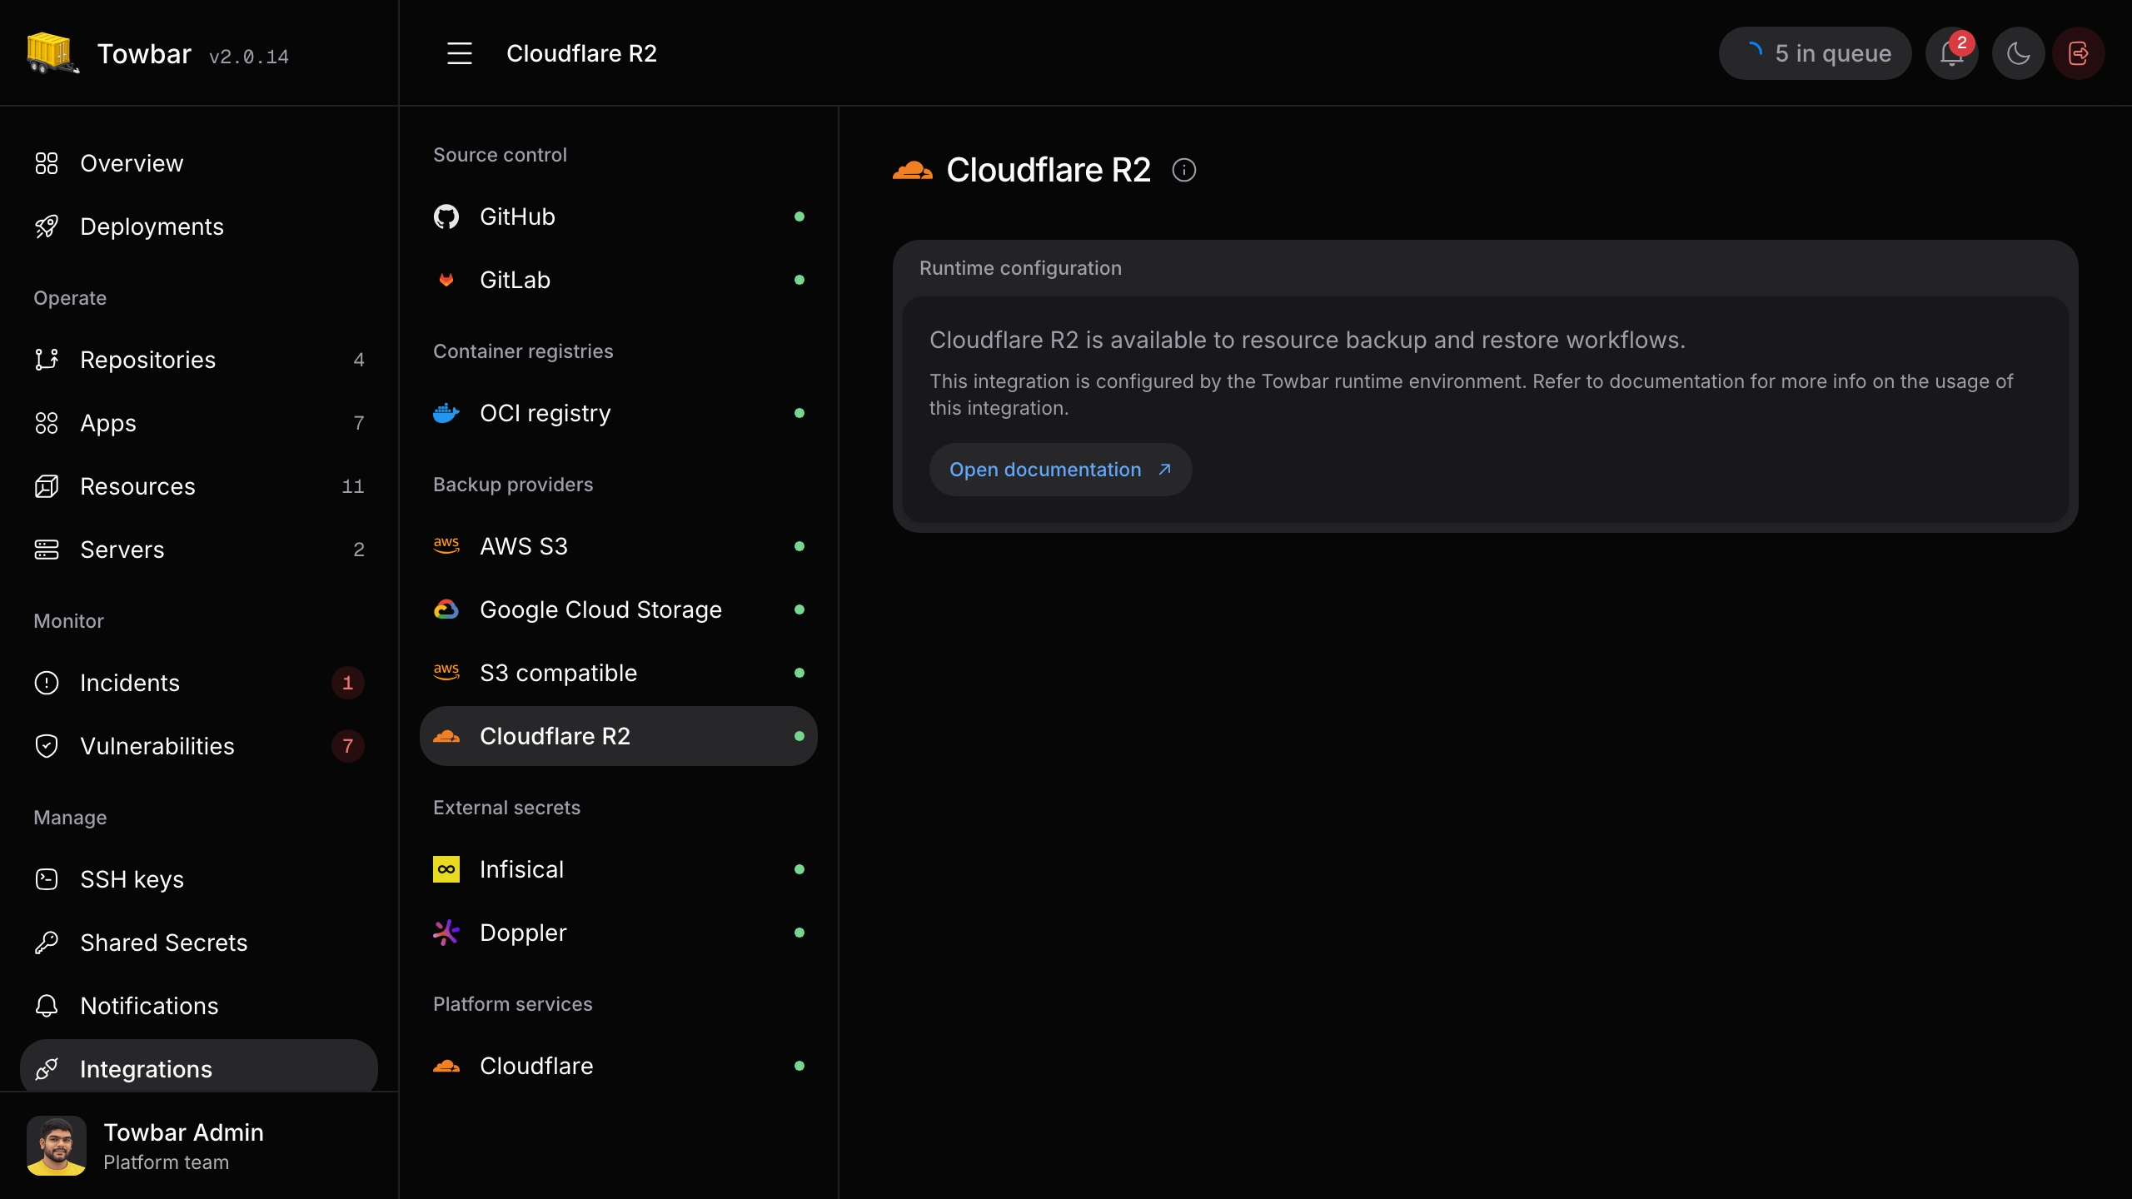Click the Apps grid icon
2132x1199 pixels.
47,423
